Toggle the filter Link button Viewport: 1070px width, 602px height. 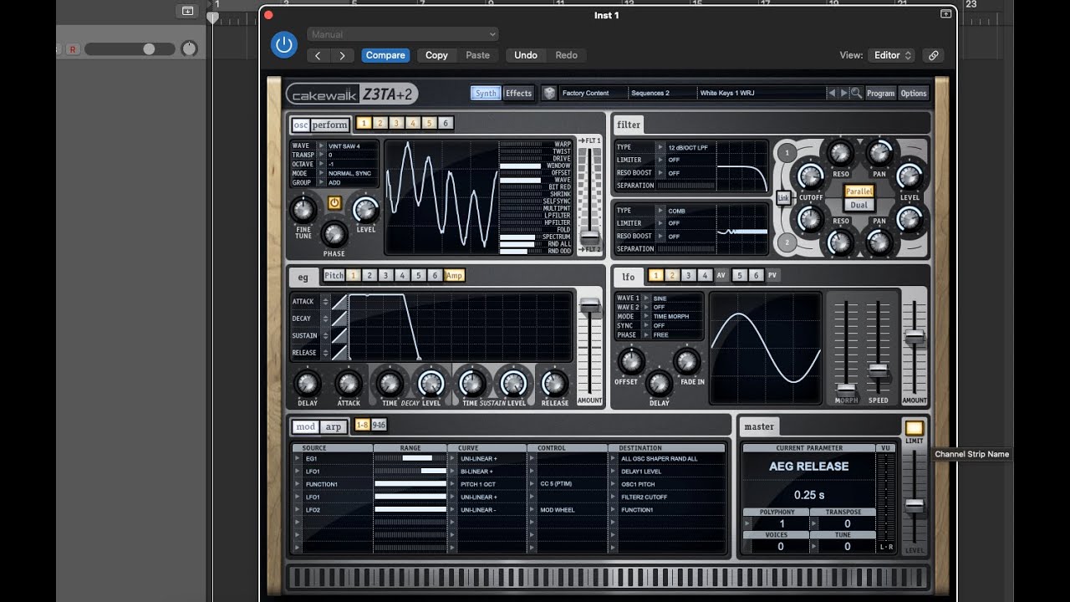(x=783, y=198)
